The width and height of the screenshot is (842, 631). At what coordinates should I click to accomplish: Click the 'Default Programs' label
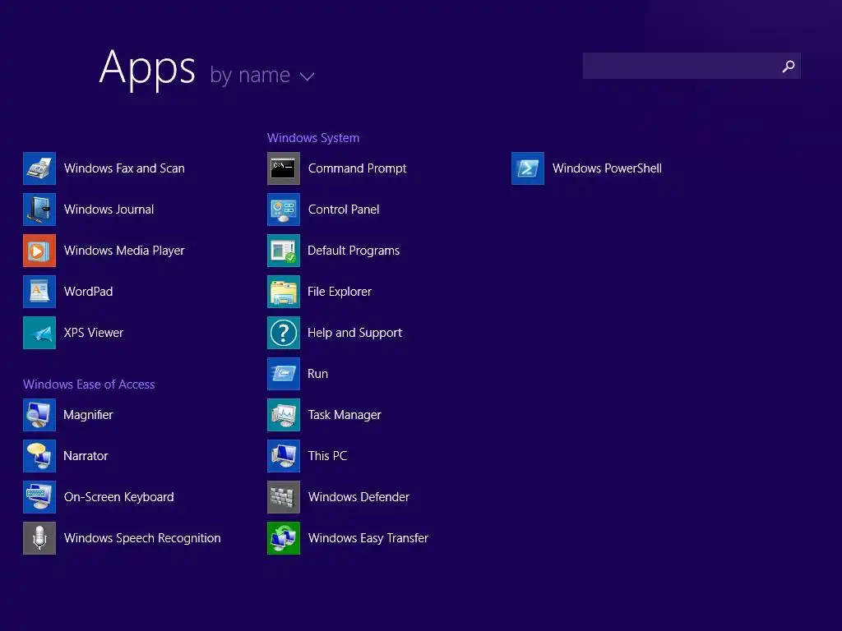coord(354,251)
